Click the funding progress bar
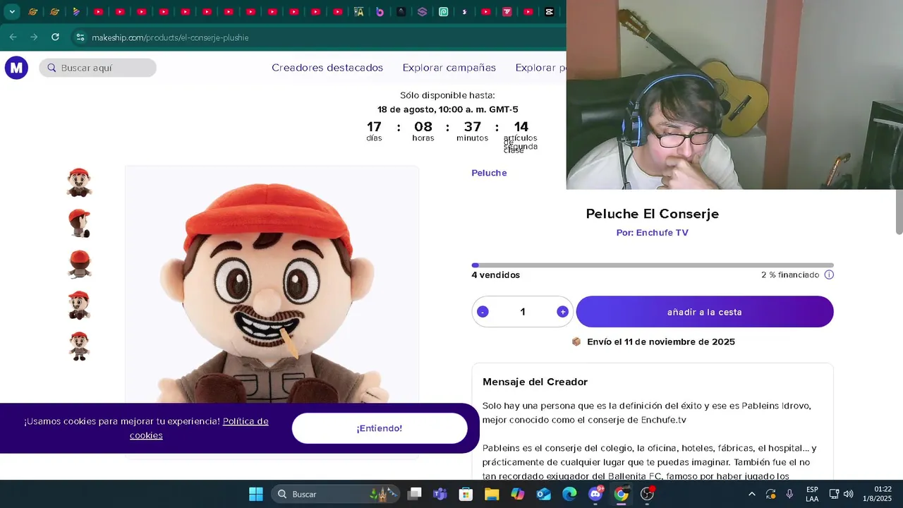 click(x=653, y=265)
